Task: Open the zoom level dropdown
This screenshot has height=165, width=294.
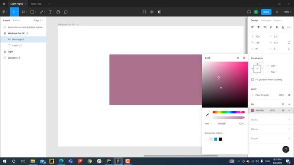Action: tap(288, 12)
